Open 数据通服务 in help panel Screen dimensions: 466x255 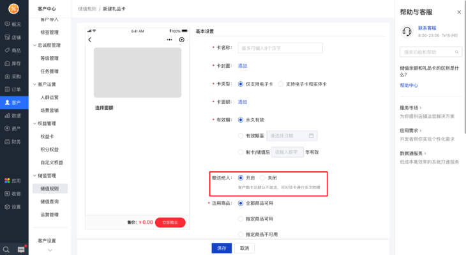[413, 153]
